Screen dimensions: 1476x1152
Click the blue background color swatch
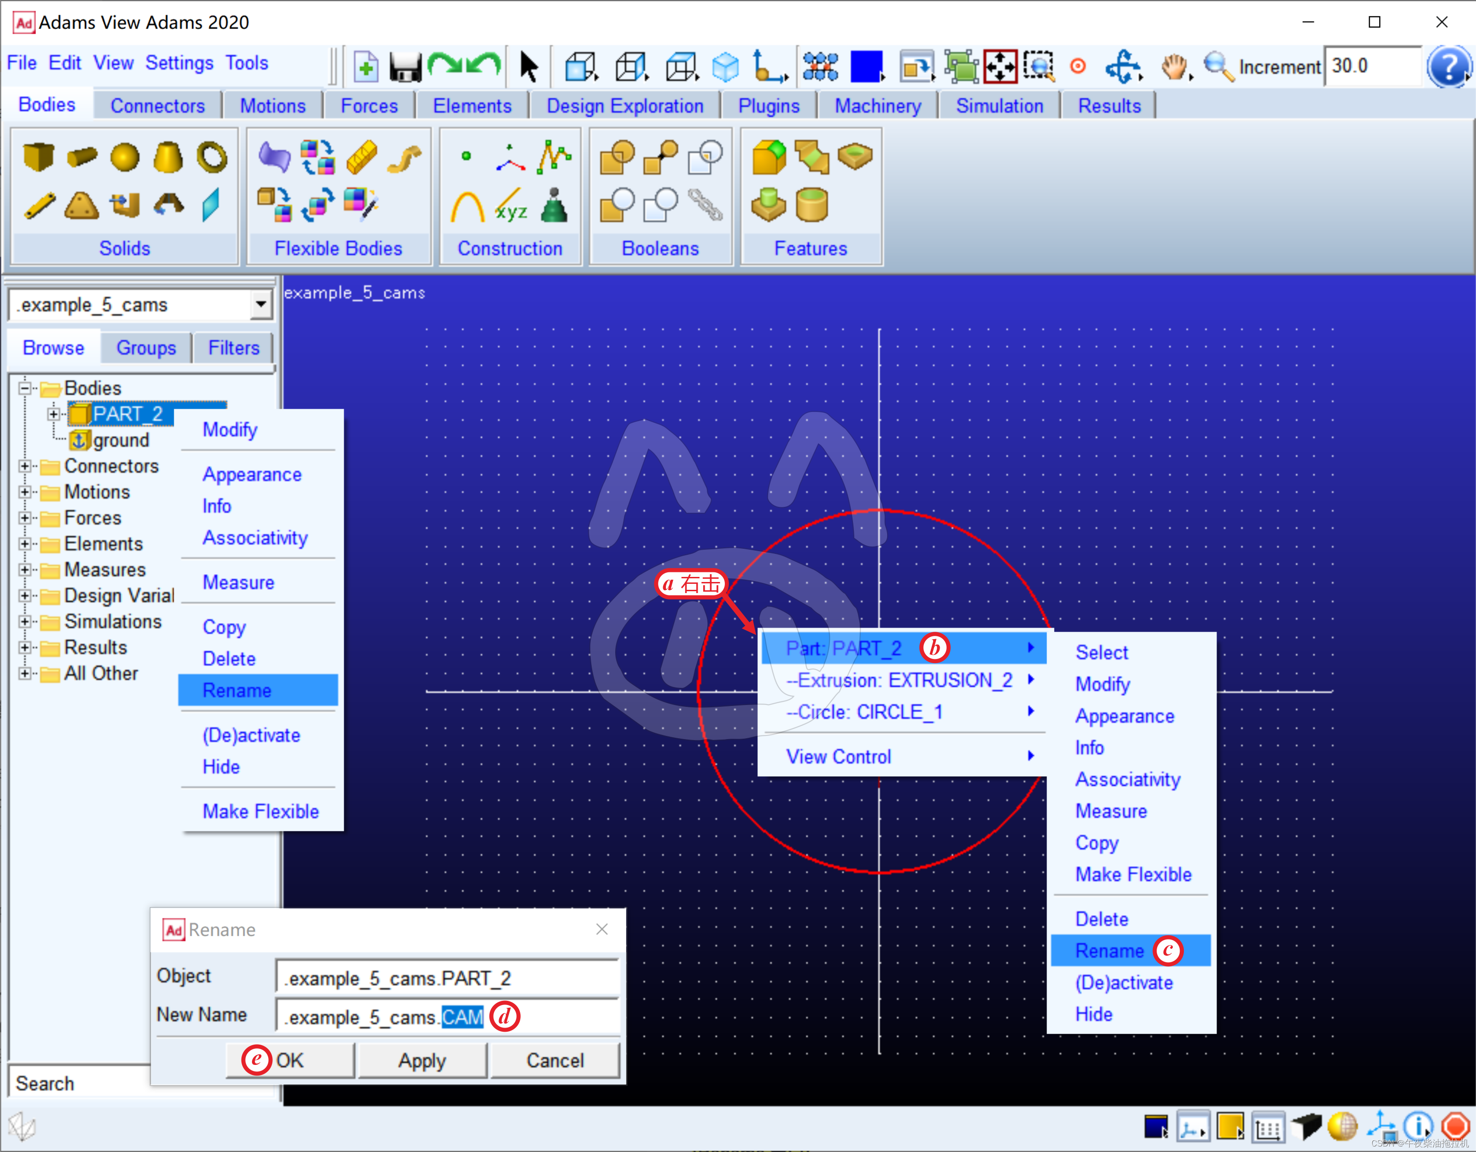coord(866,66)
